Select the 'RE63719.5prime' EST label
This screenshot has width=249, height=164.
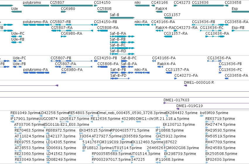point(220,119)
